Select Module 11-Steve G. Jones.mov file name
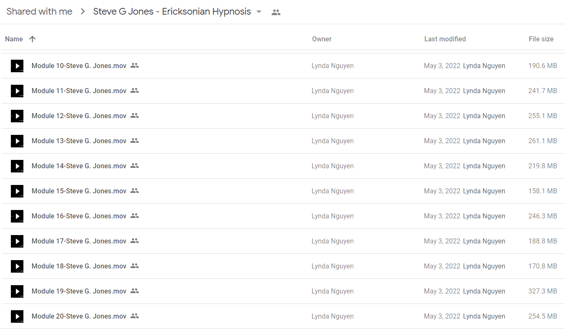The image size is (565, 329). 79,91
